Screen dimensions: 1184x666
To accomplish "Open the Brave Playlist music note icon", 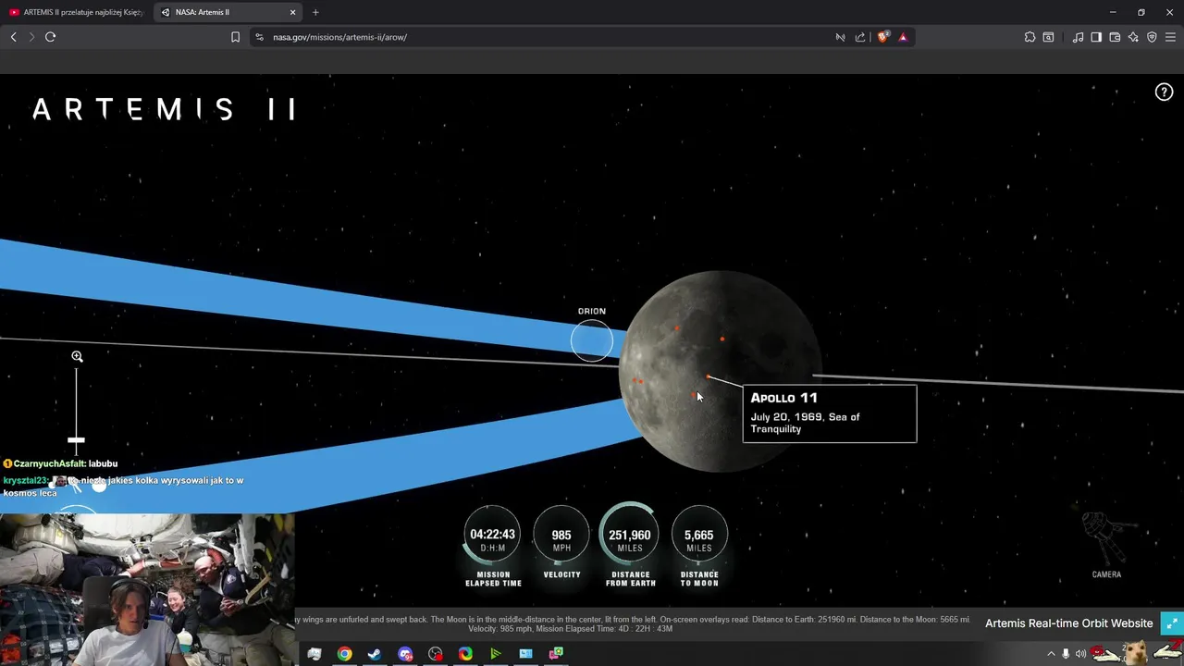I will [1078, 37].
